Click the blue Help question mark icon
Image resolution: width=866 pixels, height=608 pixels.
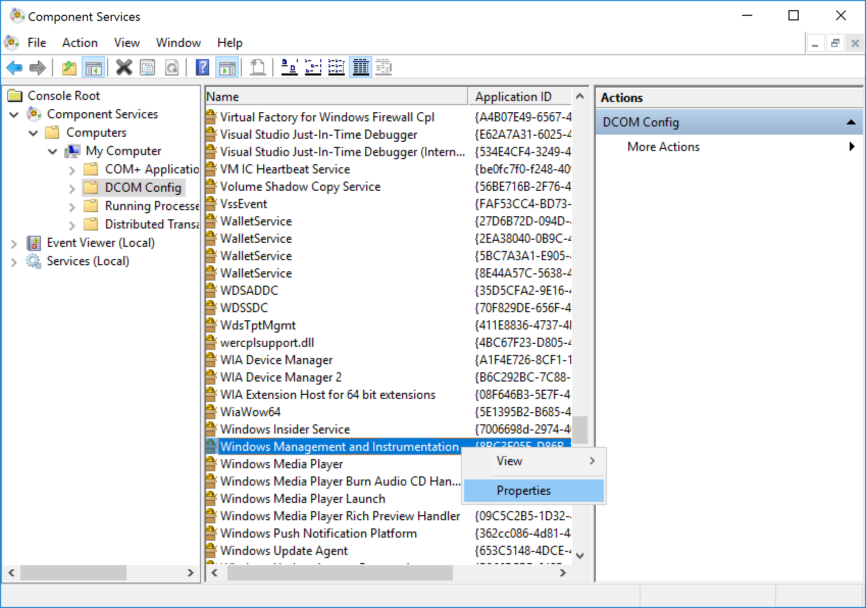(x=202, y=67)
